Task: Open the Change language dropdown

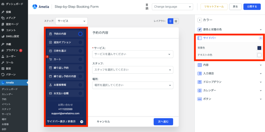Action: click(172, 7)
